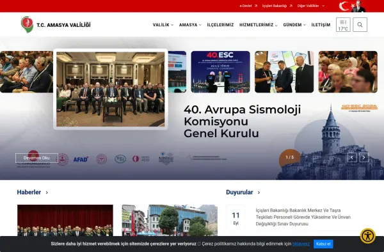384x252 pixels.
Task: Click the AFAD logo in slider
Action: [81, 159]
